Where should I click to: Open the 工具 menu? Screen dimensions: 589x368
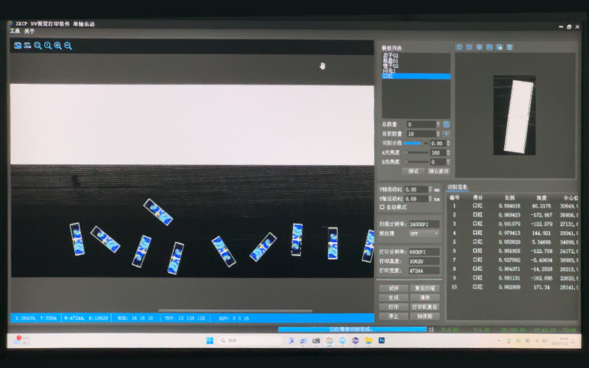[x=15, y=31]
